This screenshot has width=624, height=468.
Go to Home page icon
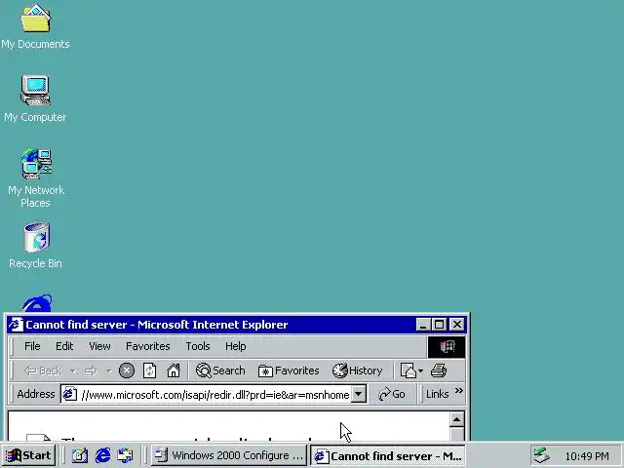(174, 370)
